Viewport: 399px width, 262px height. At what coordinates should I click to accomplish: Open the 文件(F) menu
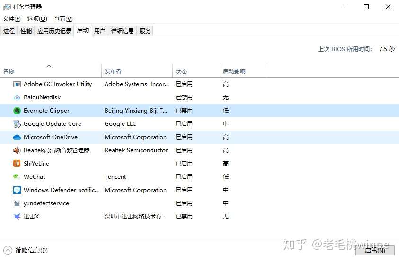[12, 19]
